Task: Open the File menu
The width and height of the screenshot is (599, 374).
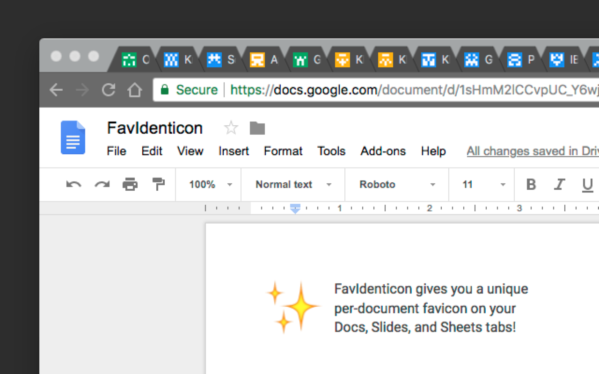Action: pos(117,151)
